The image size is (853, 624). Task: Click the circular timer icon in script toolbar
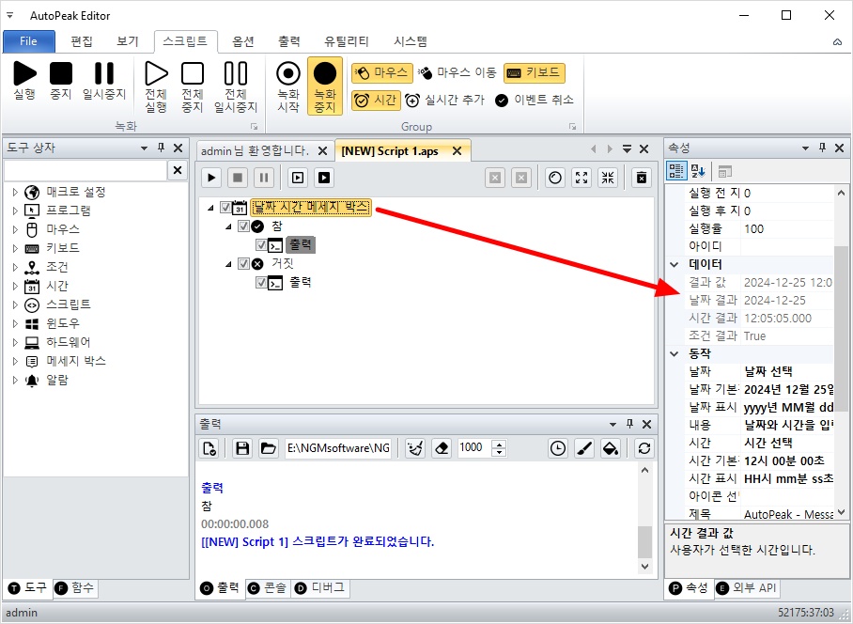(x=555, y=178)
